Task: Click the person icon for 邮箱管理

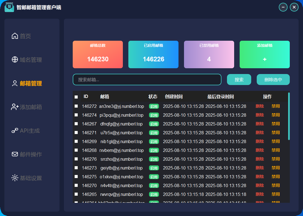Action: pyautogui.click(x=15, y=83)
